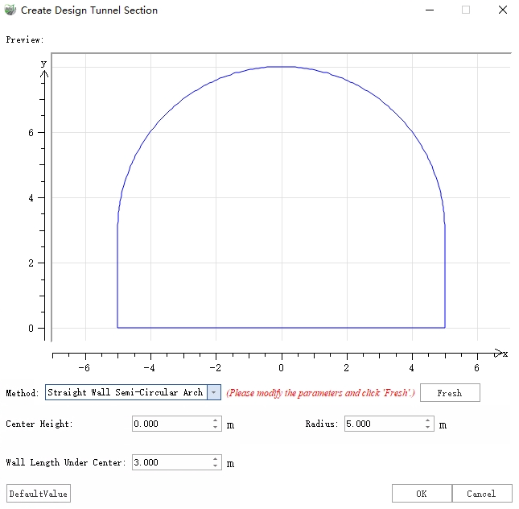The height and width of the screenshot is (509, 519).
Task: Minimize the tunnel section dialog window
Action: coord(427,10)
